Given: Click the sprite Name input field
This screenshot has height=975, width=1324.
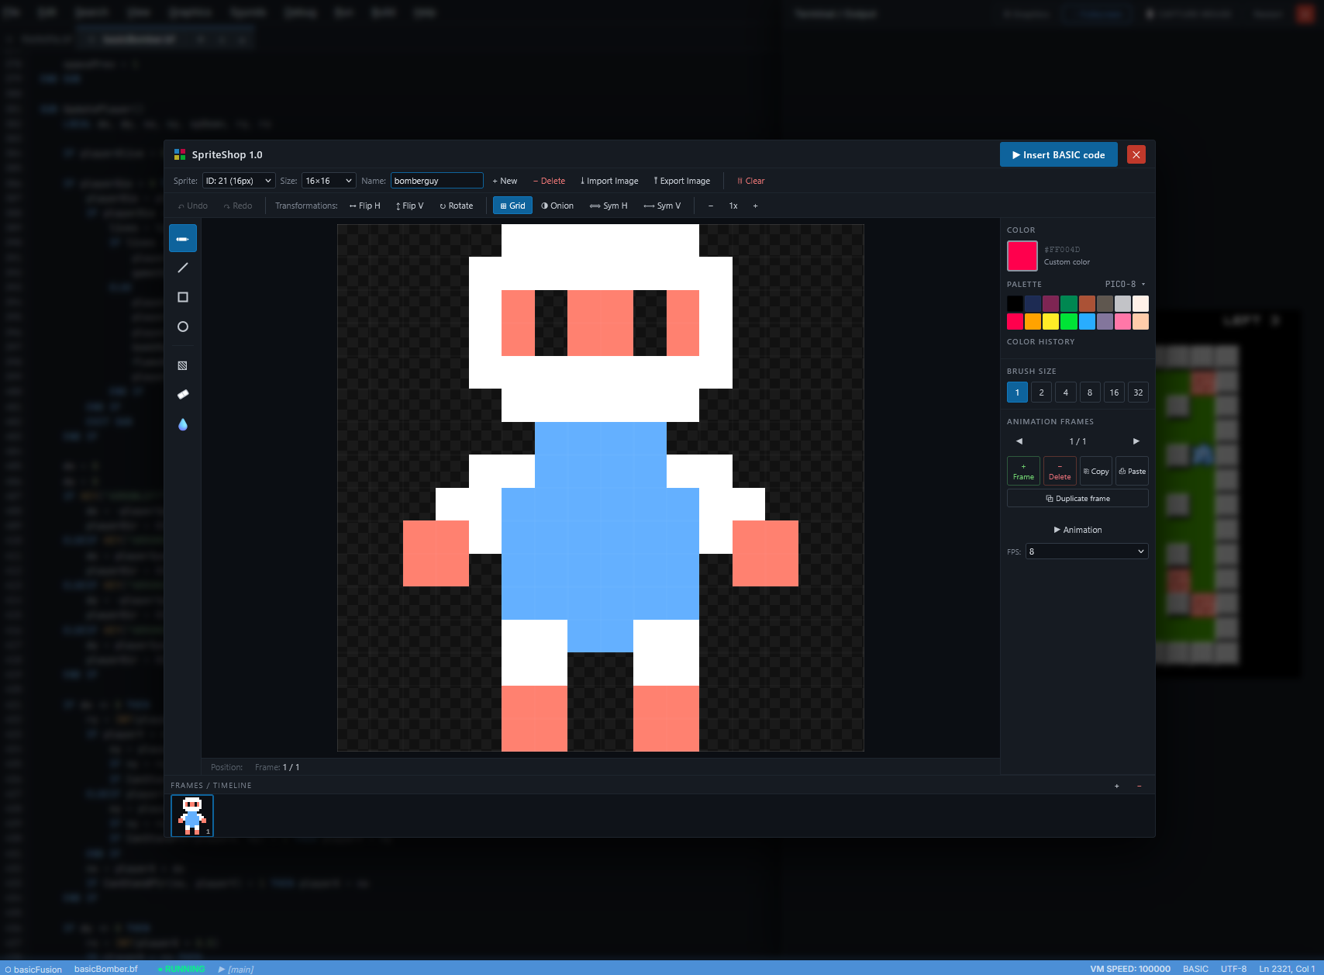Looking at the screenshot, I should tap(437, 181).
